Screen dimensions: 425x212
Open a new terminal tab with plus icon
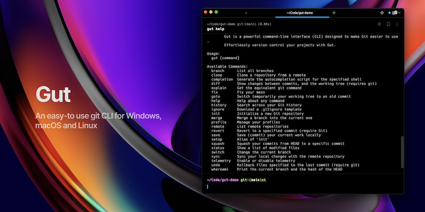click(x=334, y=13)
